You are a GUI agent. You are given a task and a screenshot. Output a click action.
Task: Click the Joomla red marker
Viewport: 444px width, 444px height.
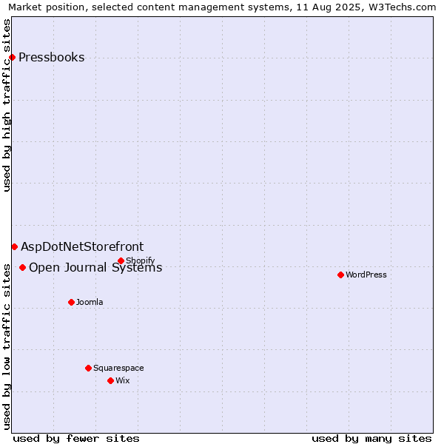71,303
